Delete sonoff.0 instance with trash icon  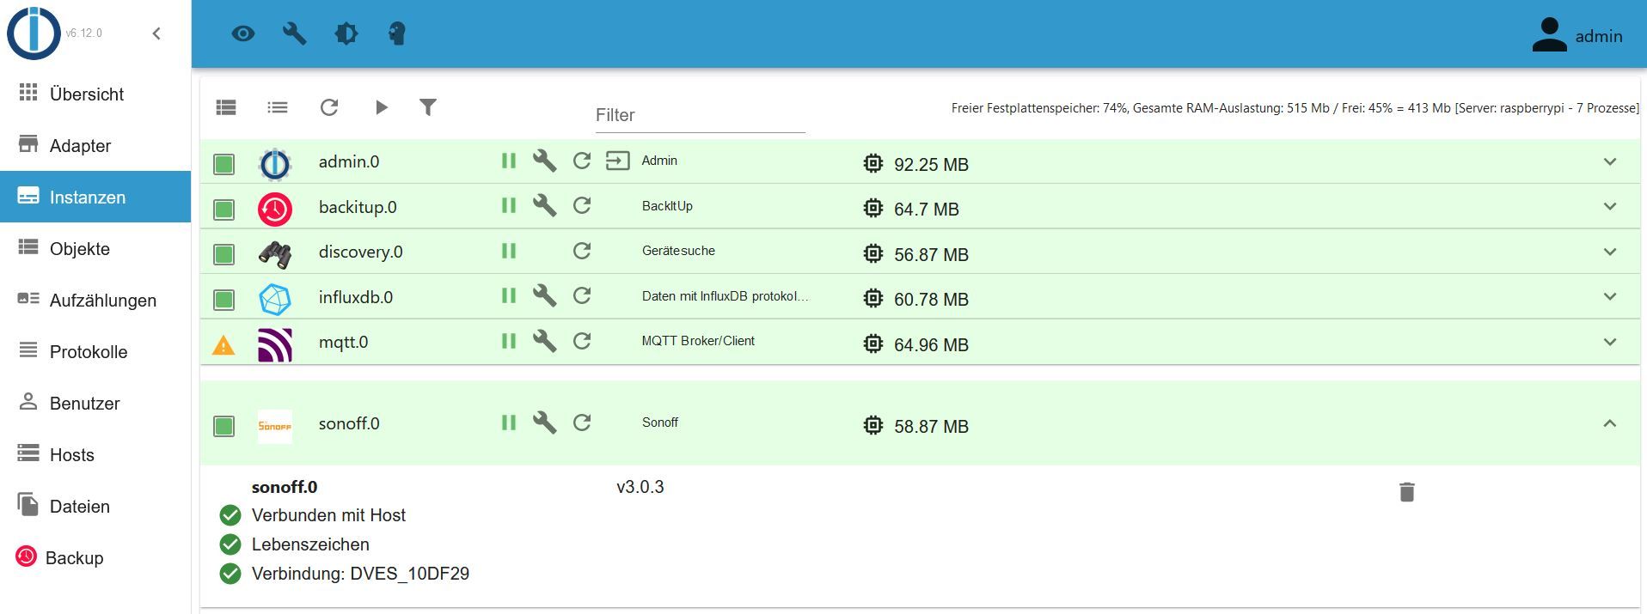coord(1407,492)
